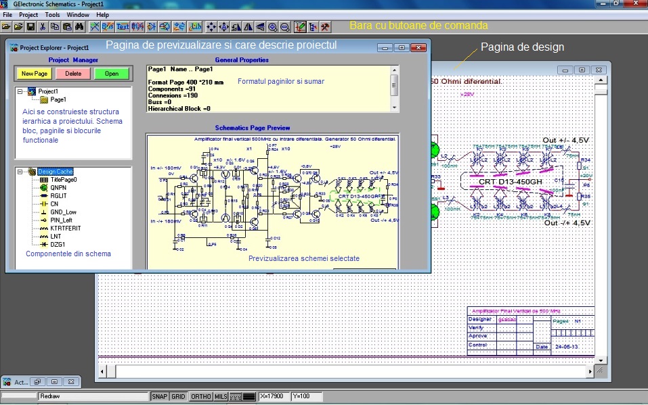Open the Window menu
Screen dimensions: 648x405
pos(78,14)
